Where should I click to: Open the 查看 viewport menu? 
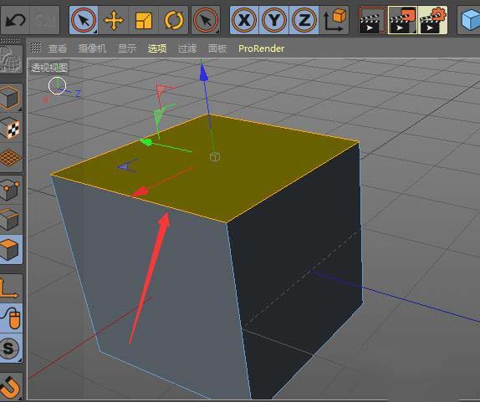click(x=57, y=48)
